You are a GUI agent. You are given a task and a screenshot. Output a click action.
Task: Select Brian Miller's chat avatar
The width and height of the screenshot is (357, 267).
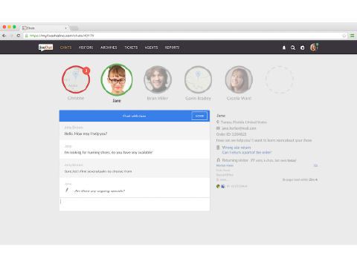tap(158, 79)
